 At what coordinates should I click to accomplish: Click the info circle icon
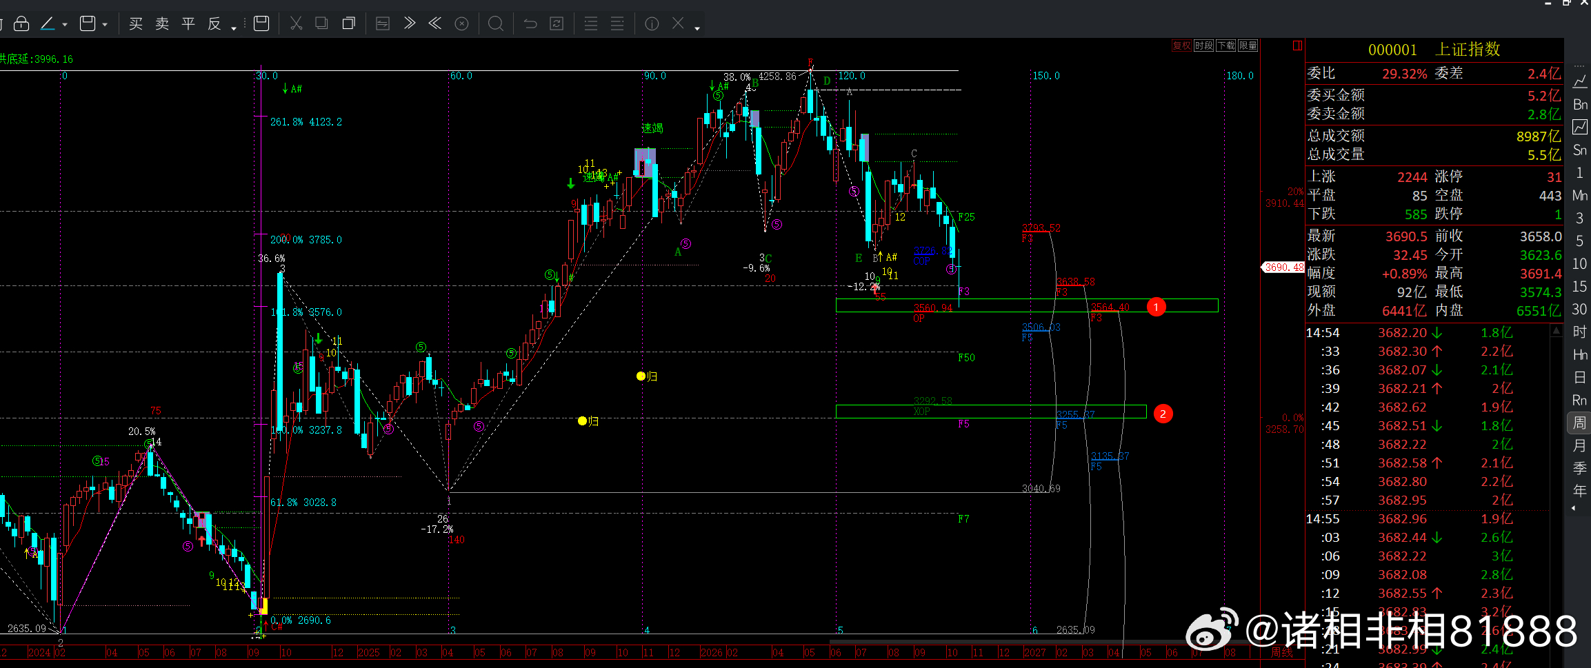click(652, 24)
